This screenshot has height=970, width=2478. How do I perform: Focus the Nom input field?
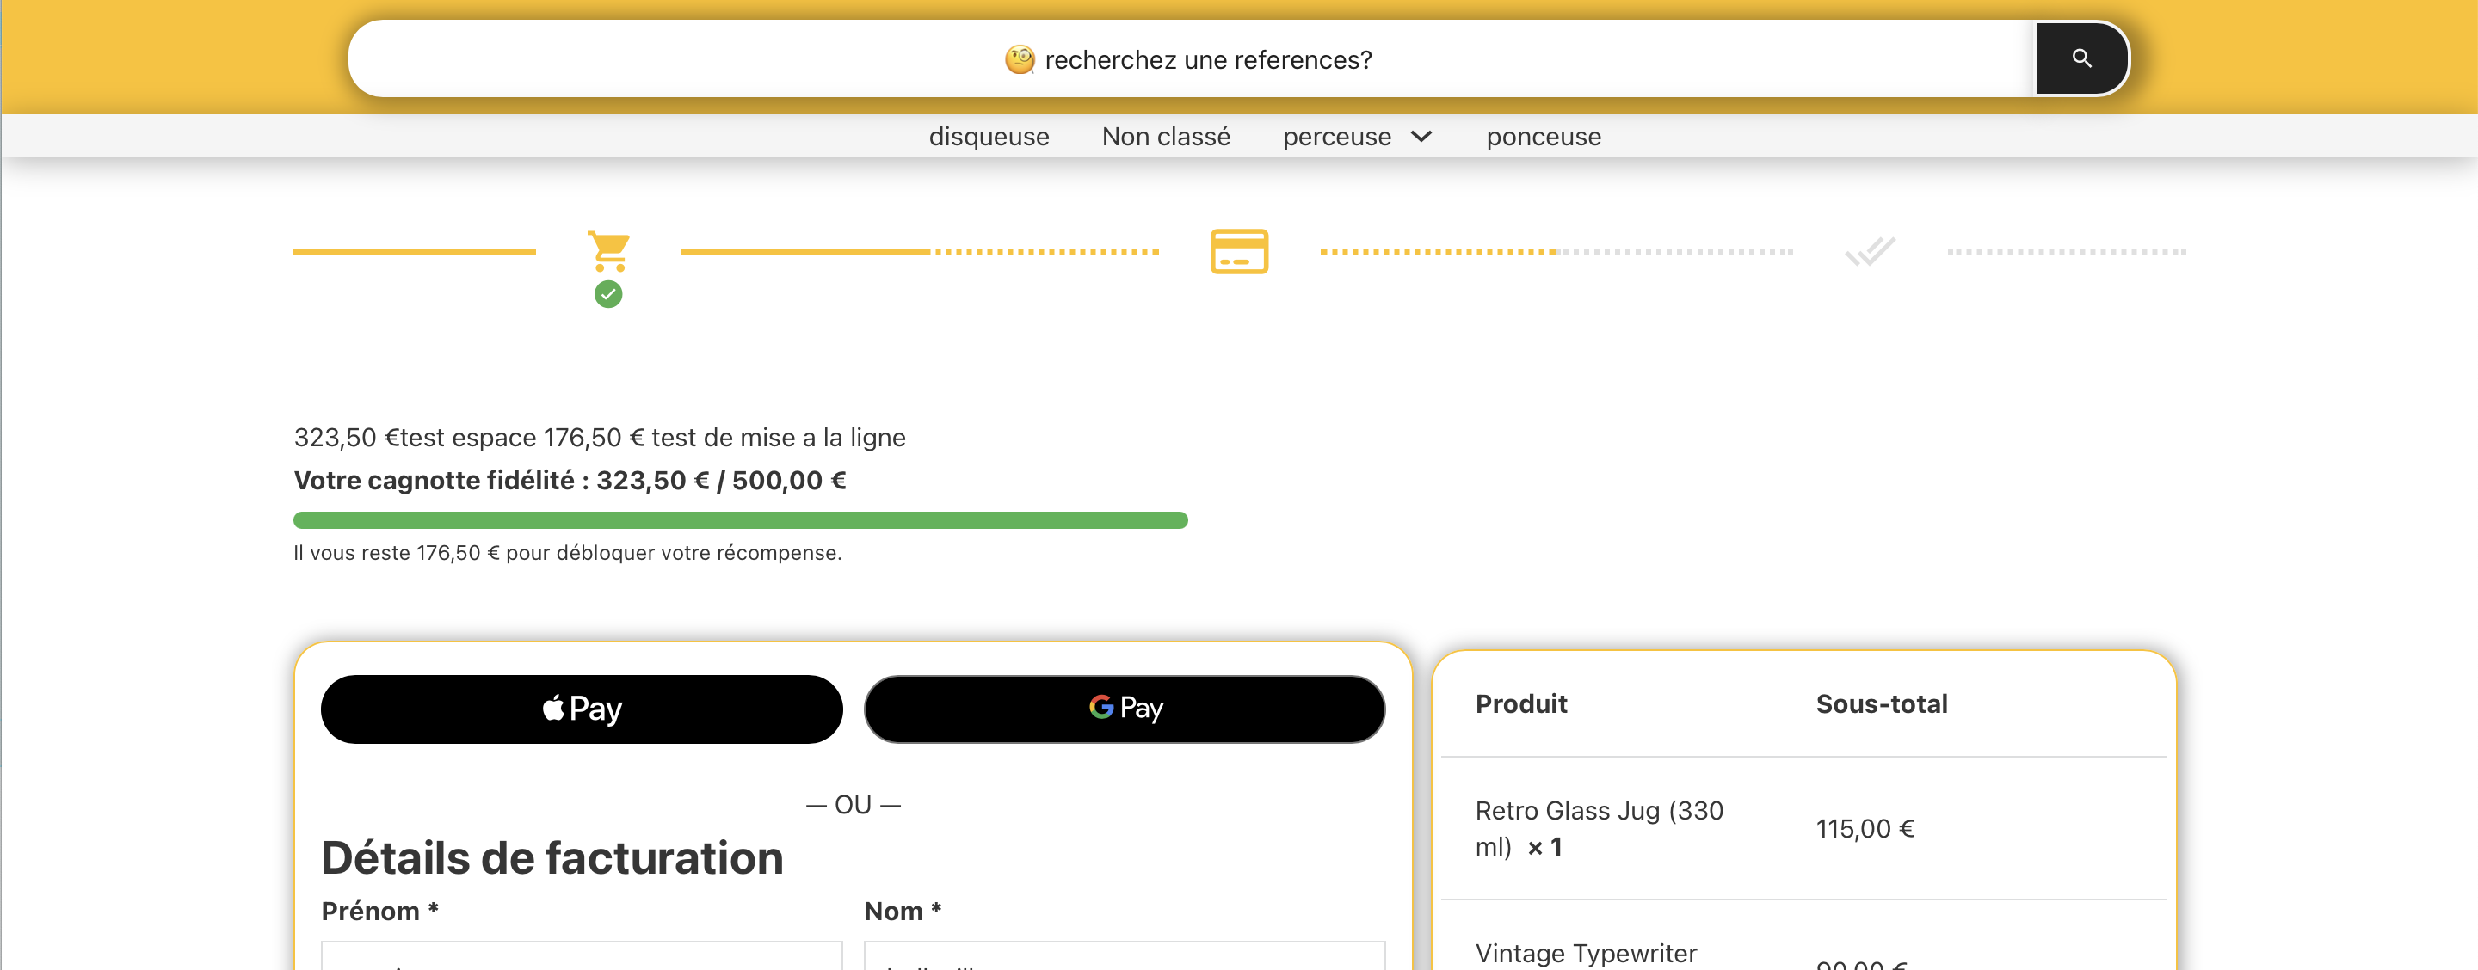1124,956
